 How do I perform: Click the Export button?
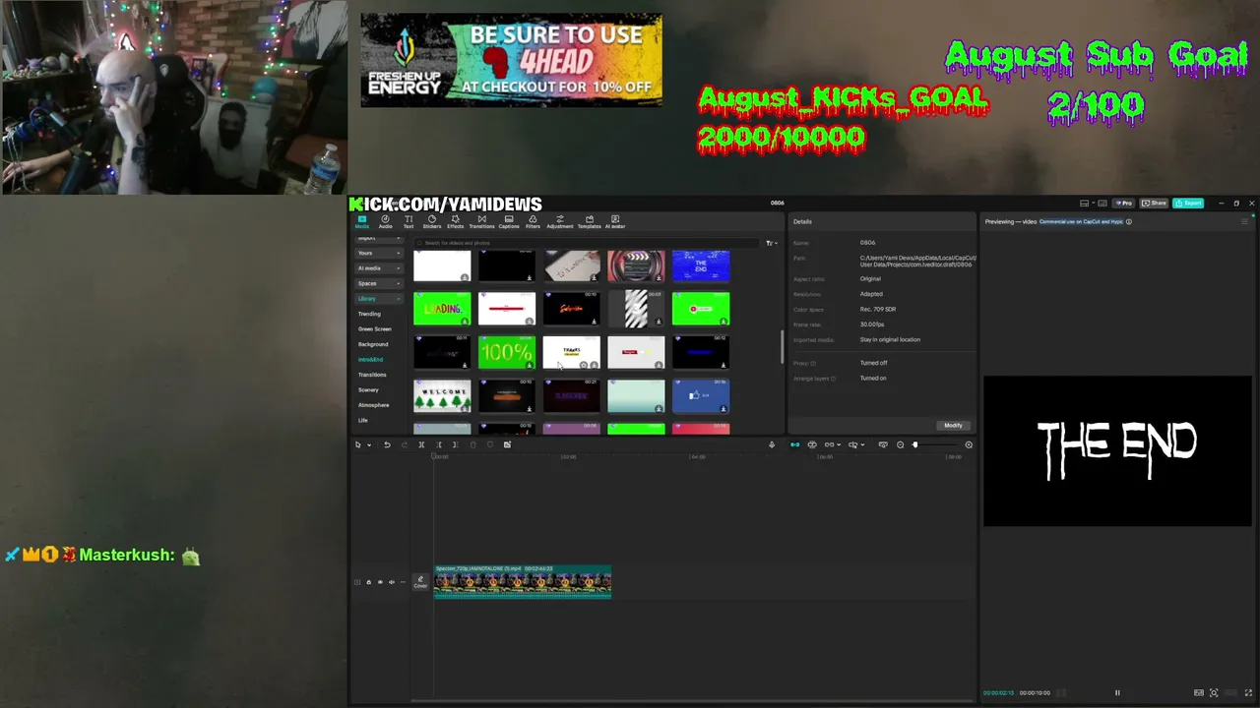pyautogui.click(x=1188, y=204)
